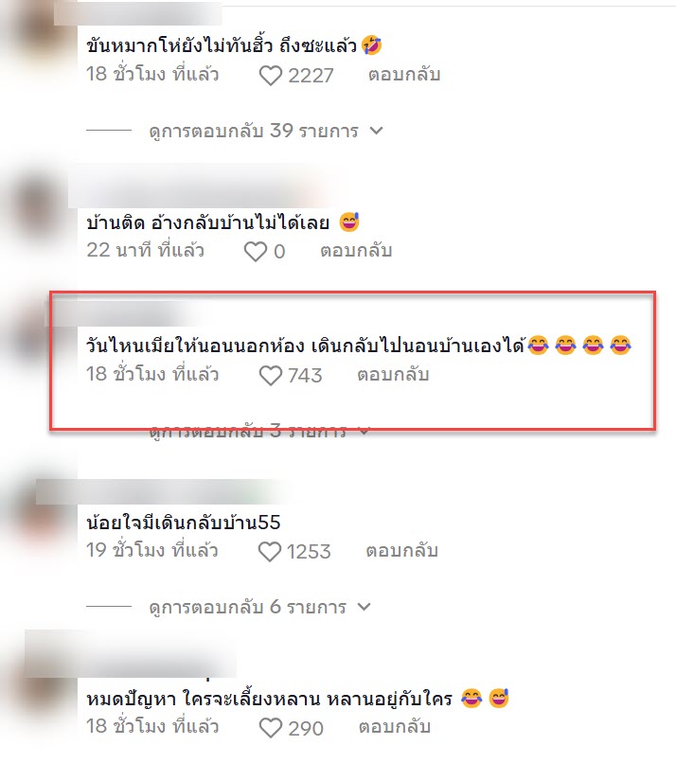Image resolution: width=676 pixels, height=763 pixels.
Task: Like the comment with 0 likes
Action: (255, 252)
